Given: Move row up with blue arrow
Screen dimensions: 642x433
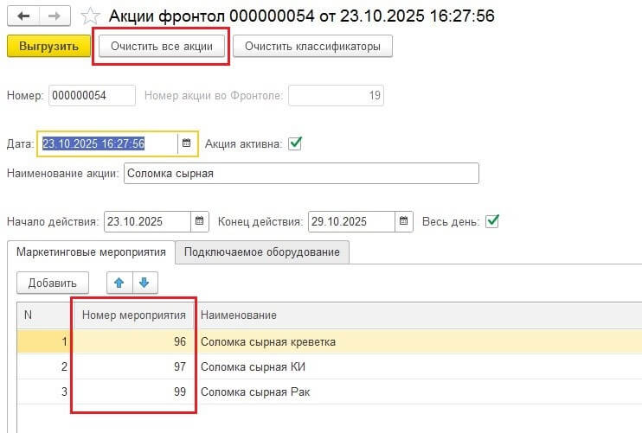Looking at the screenshot, I should [x=119, y=282].
